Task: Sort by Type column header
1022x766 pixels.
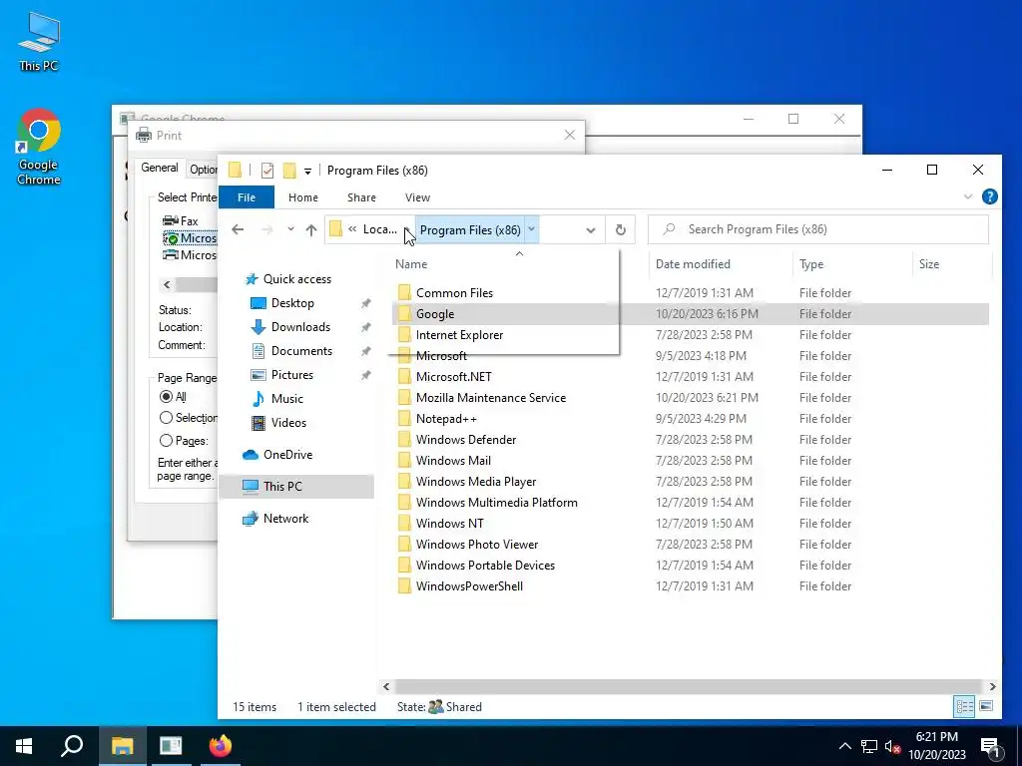Action: pos(811,263)
